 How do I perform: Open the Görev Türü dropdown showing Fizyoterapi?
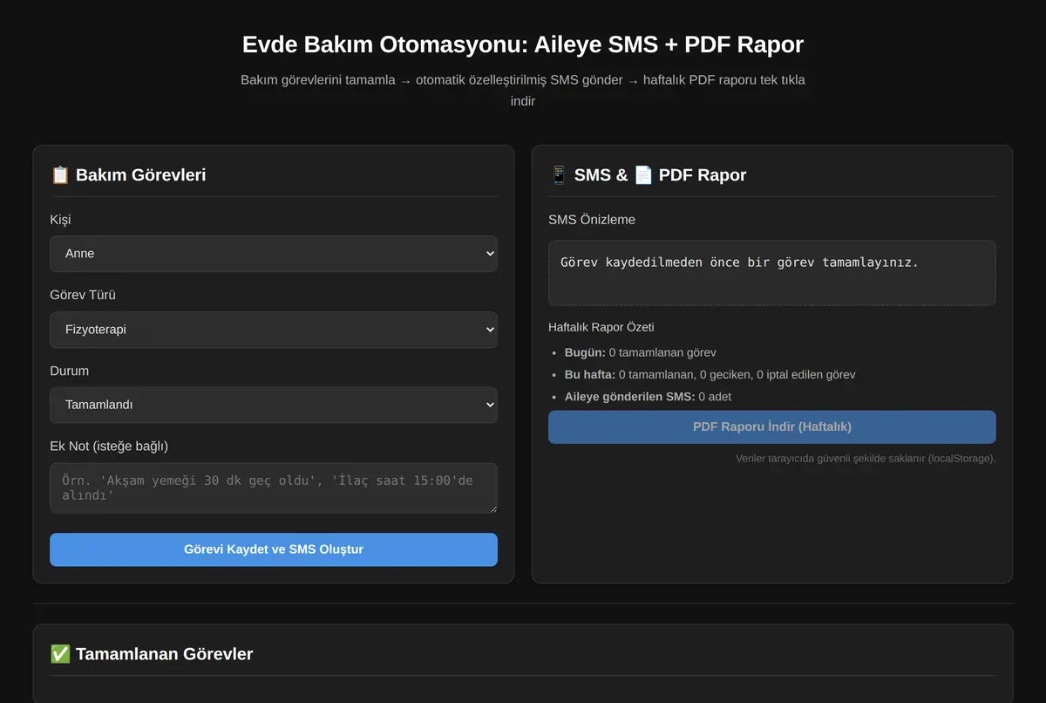[x=274, y=330]
